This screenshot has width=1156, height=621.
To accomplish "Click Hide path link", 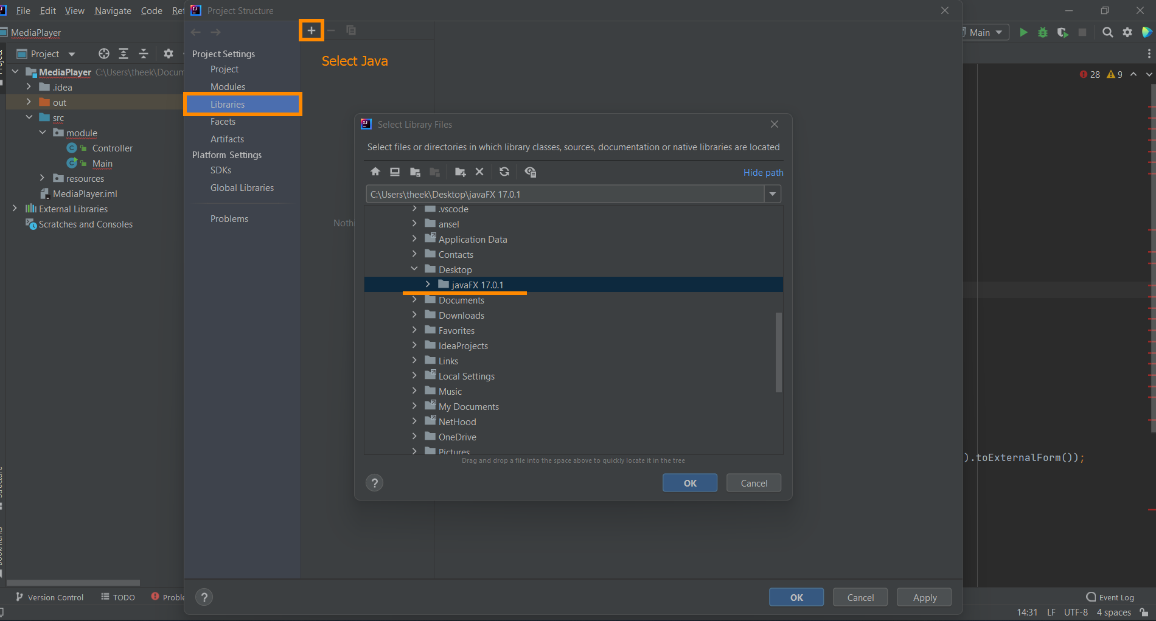I will point(763,173).
